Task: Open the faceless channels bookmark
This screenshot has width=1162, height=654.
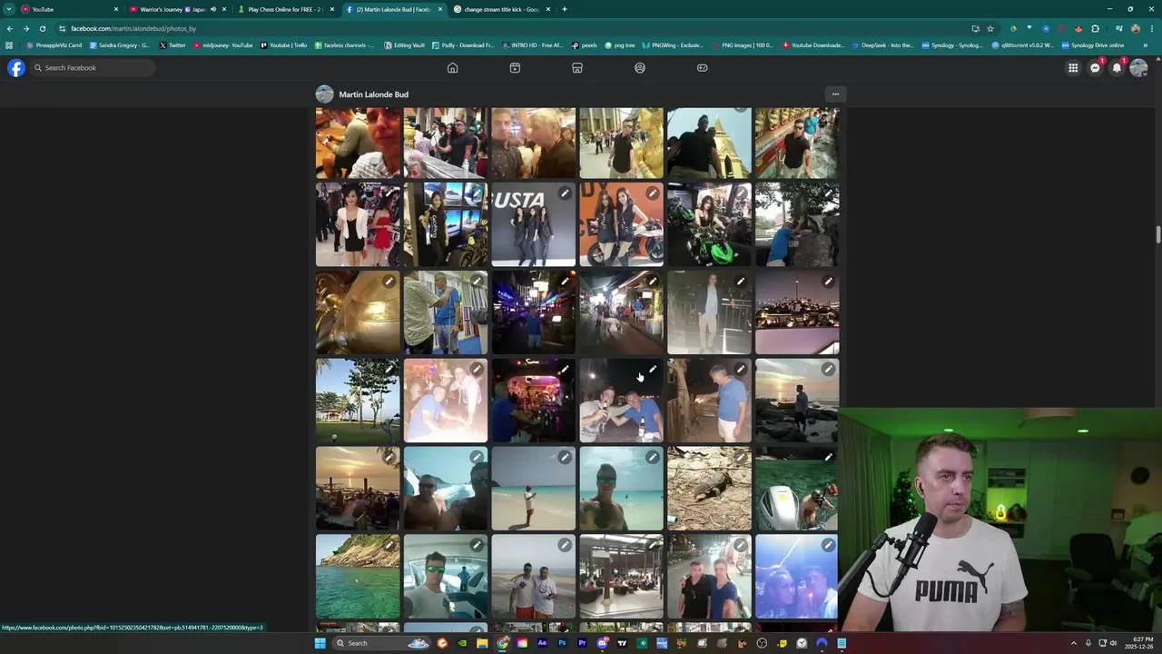Action: point(344,45)
